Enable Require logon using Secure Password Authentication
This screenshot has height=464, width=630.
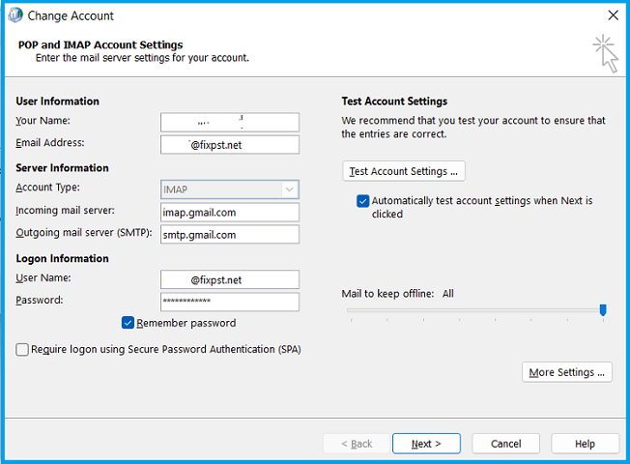pyautogui.click(x=22, y=350)
